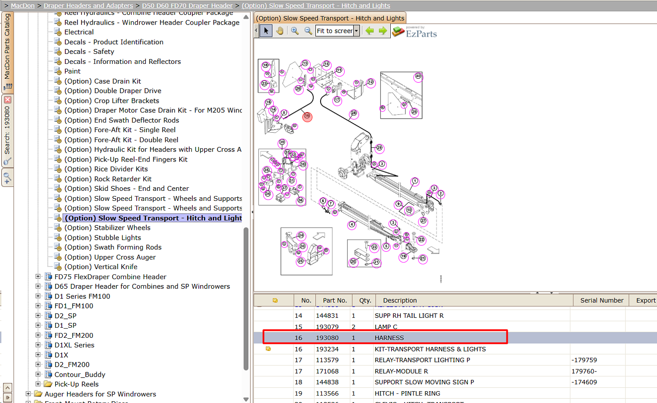Image resolution: width=657 pixels, height=403 pixels.
Task: Open (Option) Rock Retarder Kit page
Action: (x=108, y=179)
